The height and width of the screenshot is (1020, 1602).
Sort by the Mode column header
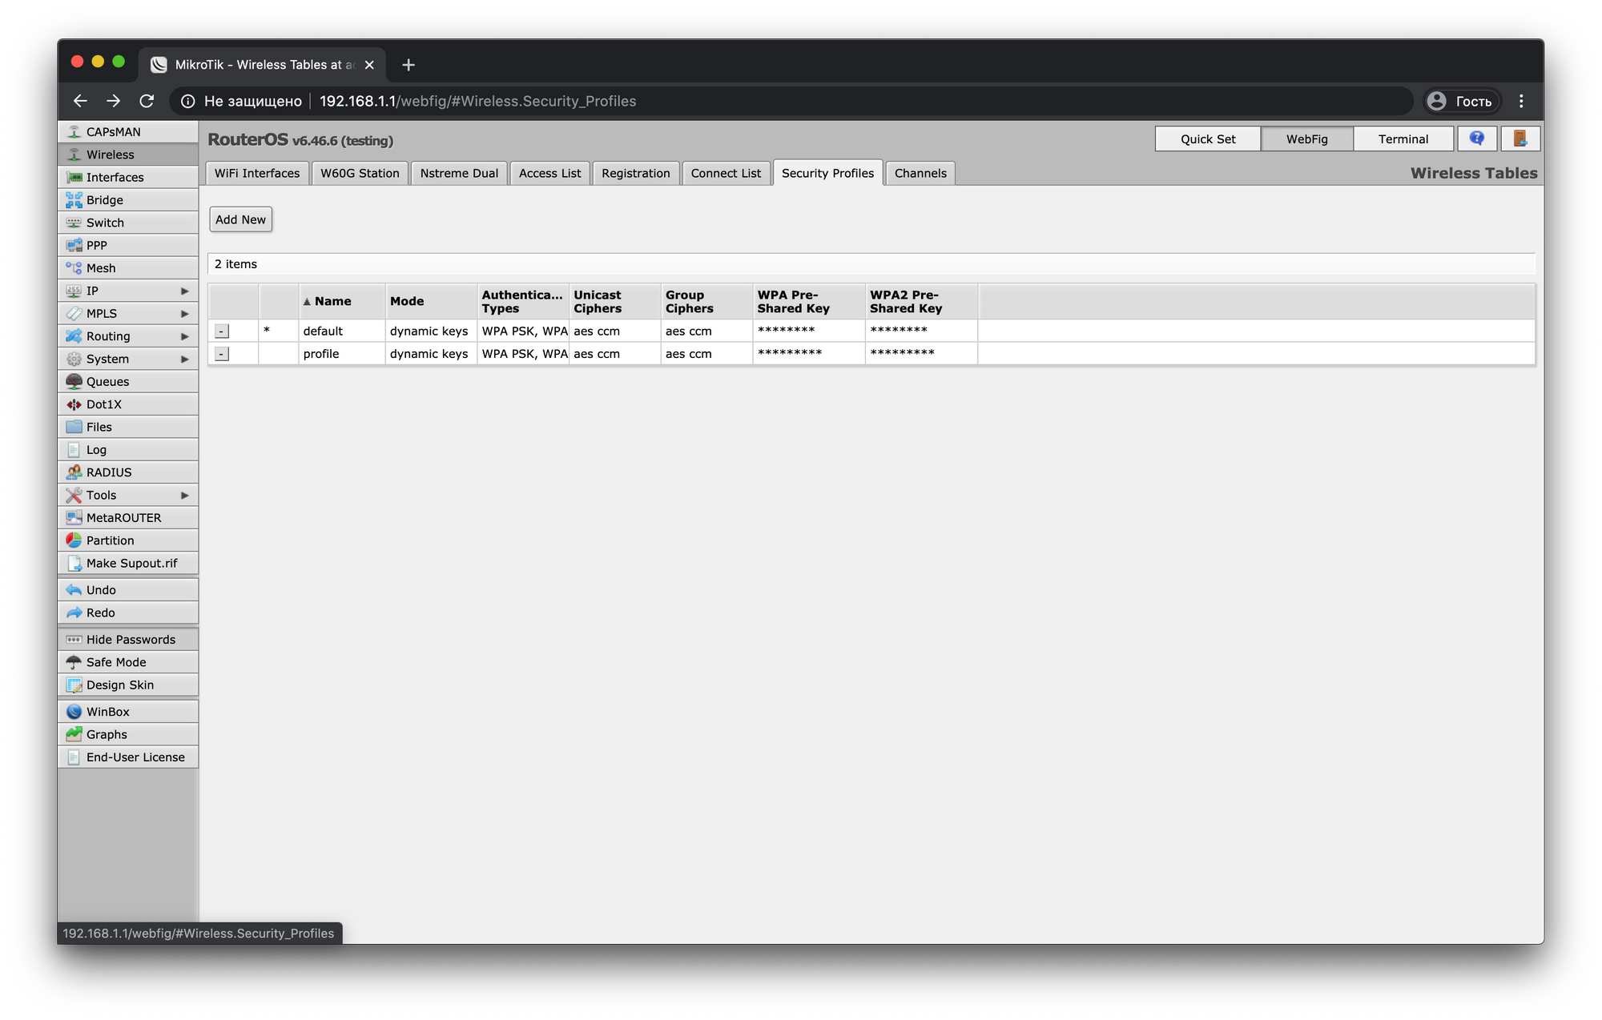pyautogui.click(x=431, y=302)
